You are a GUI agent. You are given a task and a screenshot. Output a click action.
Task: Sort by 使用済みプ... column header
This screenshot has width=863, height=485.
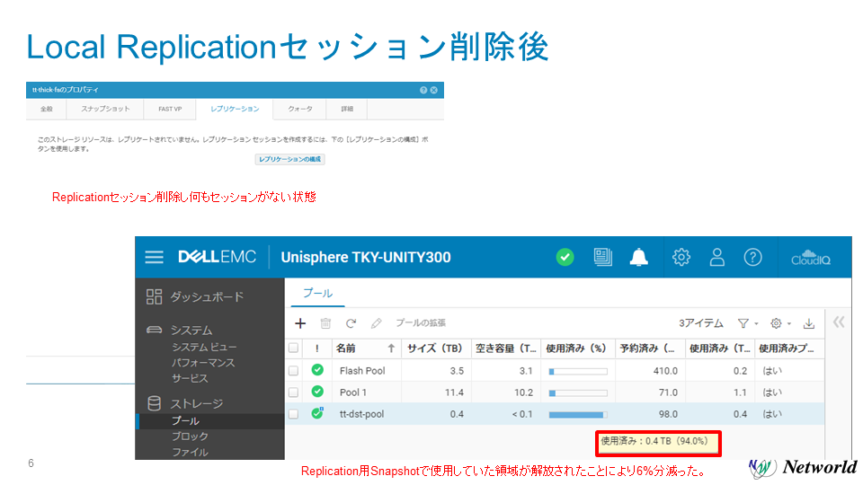789,348
